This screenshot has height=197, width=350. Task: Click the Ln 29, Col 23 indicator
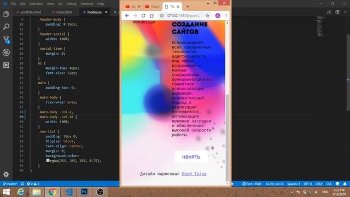click(275, 184)
